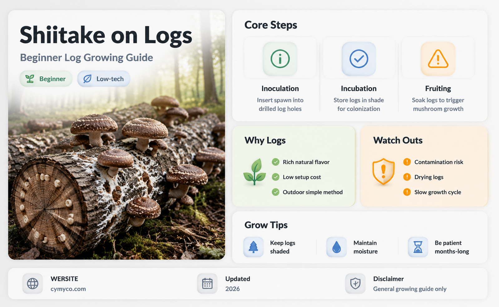Click the green plant icon in Why Logs
This screenshot has width=499, height=307.
tap(255, 172)
